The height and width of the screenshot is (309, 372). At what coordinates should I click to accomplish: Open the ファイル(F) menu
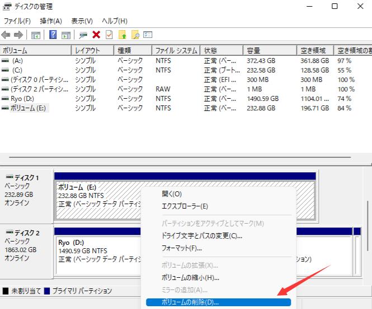click(17, 21)
